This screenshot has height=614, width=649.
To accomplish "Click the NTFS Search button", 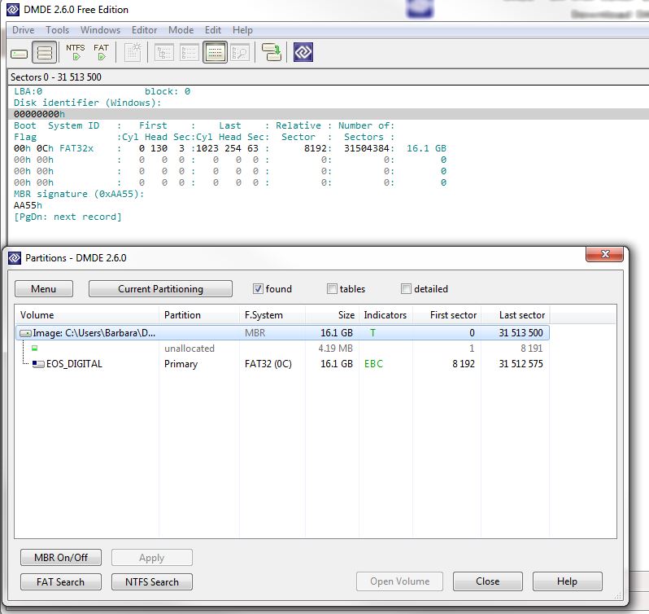I will click(x=152, y=581).
